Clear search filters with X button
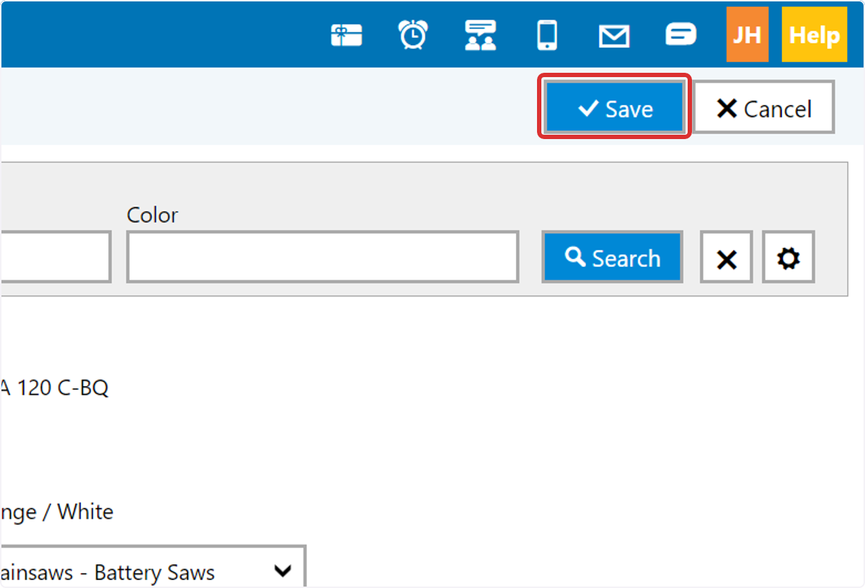Screen dimensions: 865x588 pyautogui.click(x=727, y=257)
